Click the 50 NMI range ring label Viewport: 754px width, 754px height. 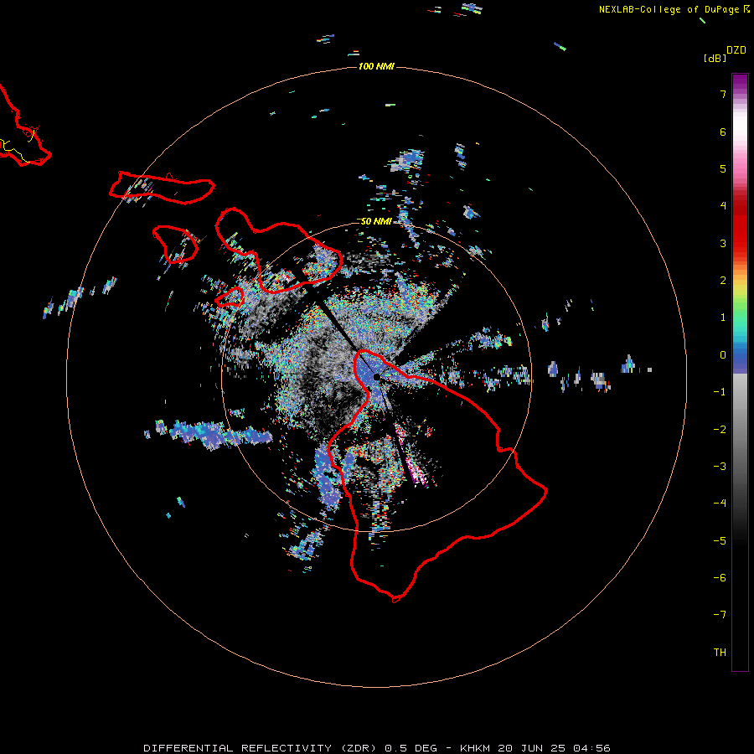tap(376, 221)
